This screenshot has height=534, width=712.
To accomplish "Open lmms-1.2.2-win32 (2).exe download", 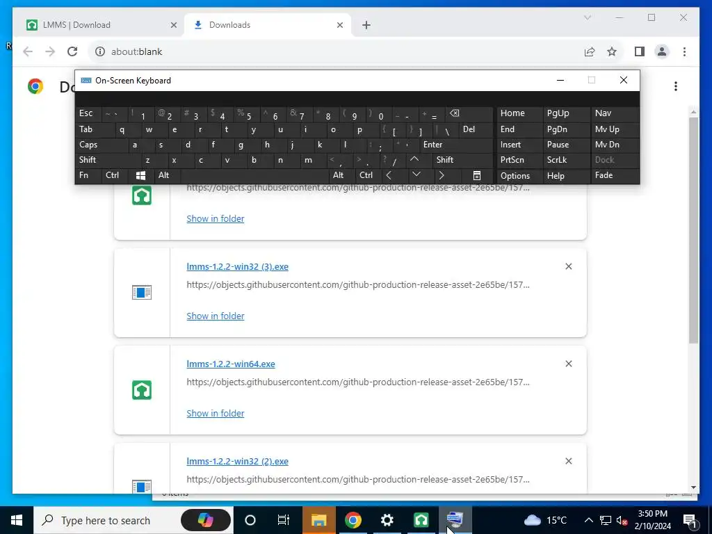I will point(238,461).
